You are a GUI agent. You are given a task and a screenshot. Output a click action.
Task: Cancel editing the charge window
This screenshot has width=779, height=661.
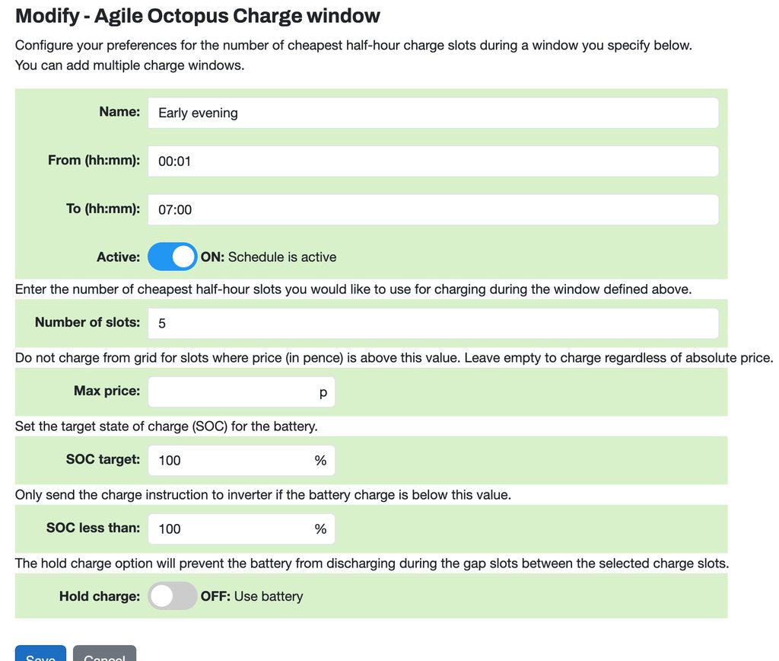(104, 655)
